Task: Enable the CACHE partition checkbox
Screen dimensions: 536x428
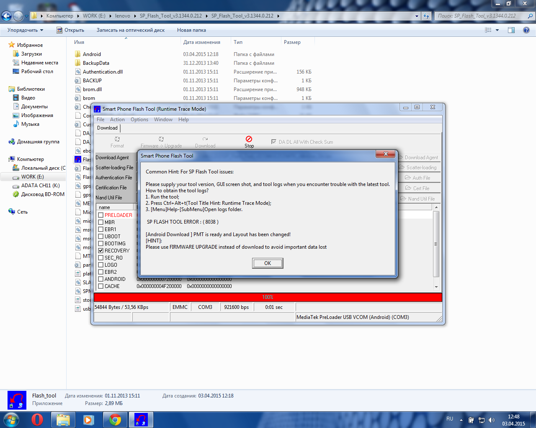Action: coord(101,286)
